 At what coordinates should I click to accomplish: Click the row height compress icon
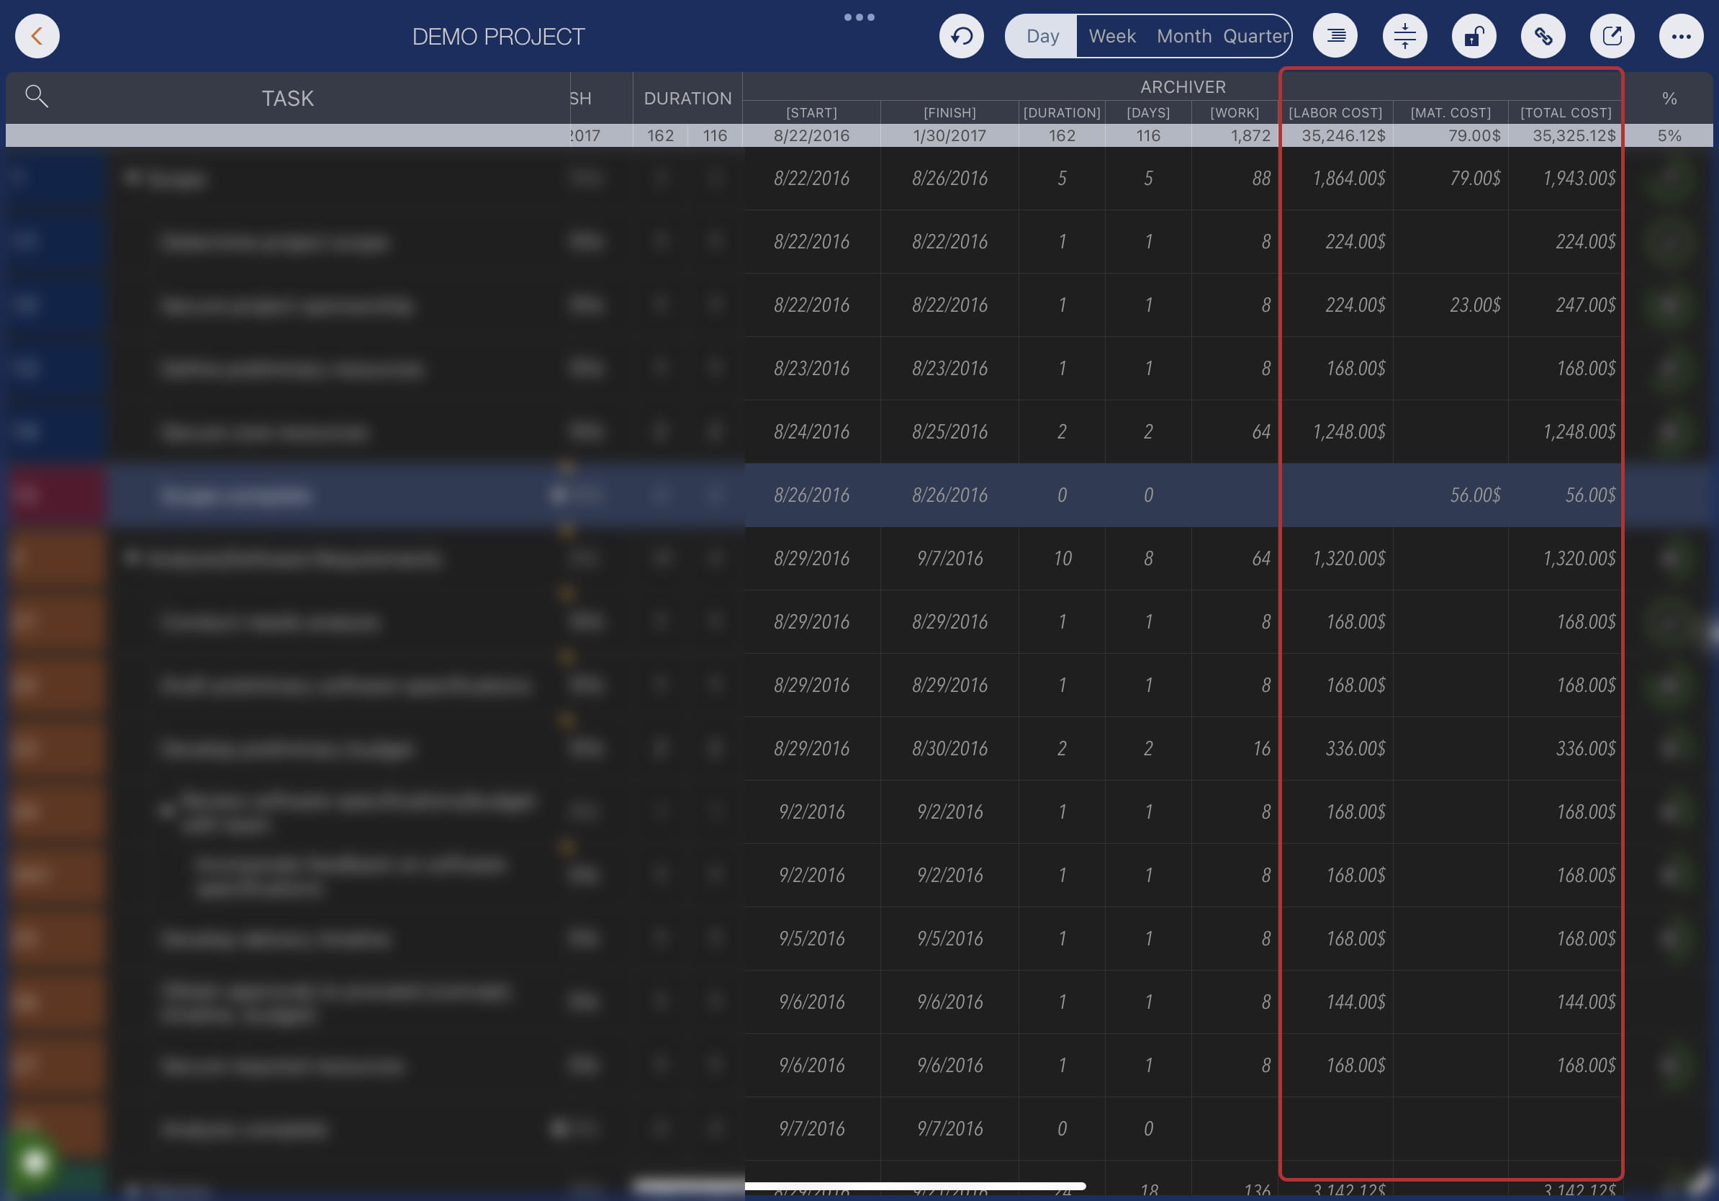point(1404,36)
